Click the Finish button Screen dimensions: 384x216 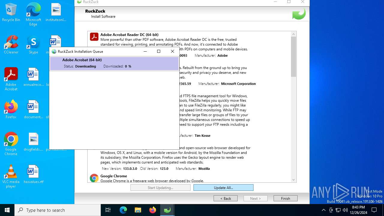point(286,198)
